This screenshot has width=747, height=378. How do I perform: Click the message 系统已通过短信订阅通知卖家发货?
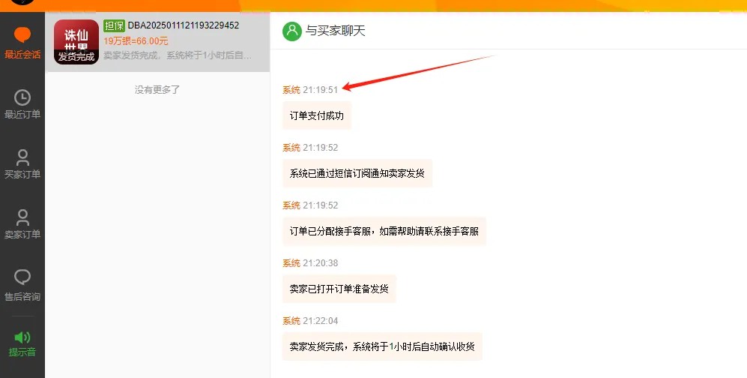click(x=357, y=173)
